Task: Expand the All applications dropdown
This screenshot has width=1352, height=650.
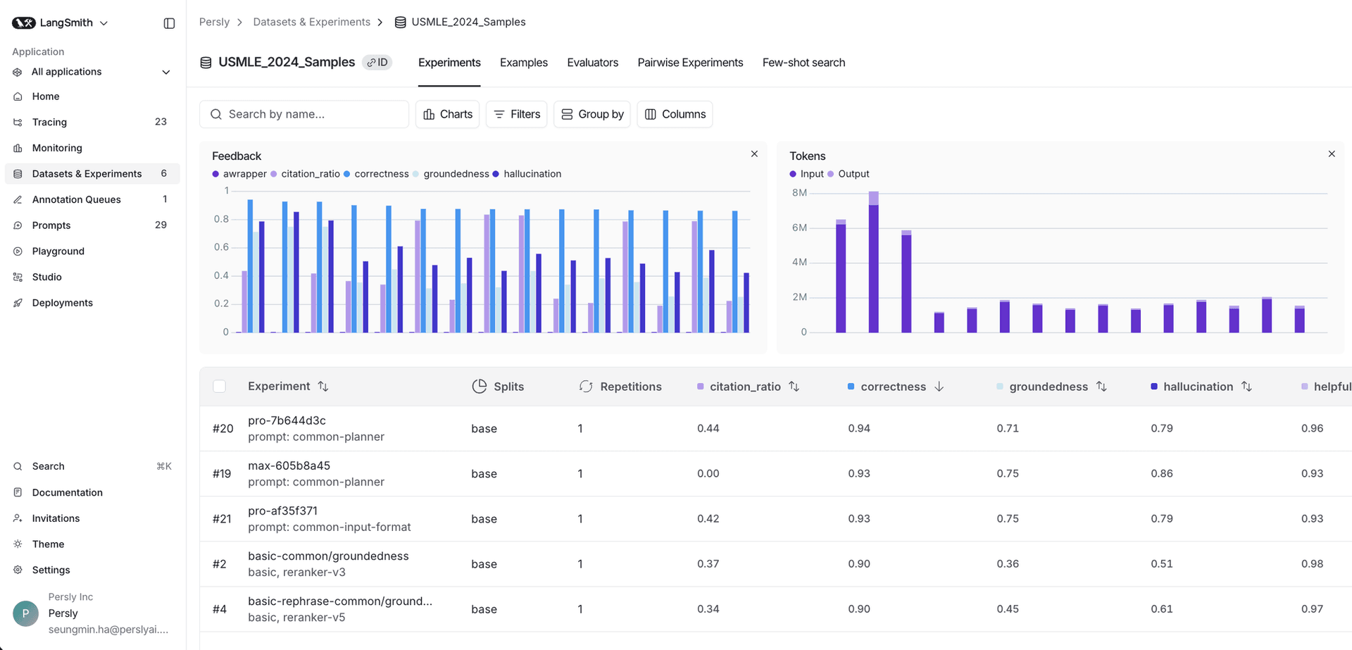Action: pyautogui.click(x=166, y=72)
